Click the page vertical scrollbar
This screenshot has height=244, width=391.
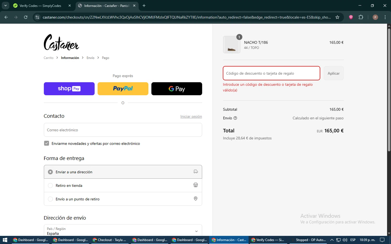389,90
